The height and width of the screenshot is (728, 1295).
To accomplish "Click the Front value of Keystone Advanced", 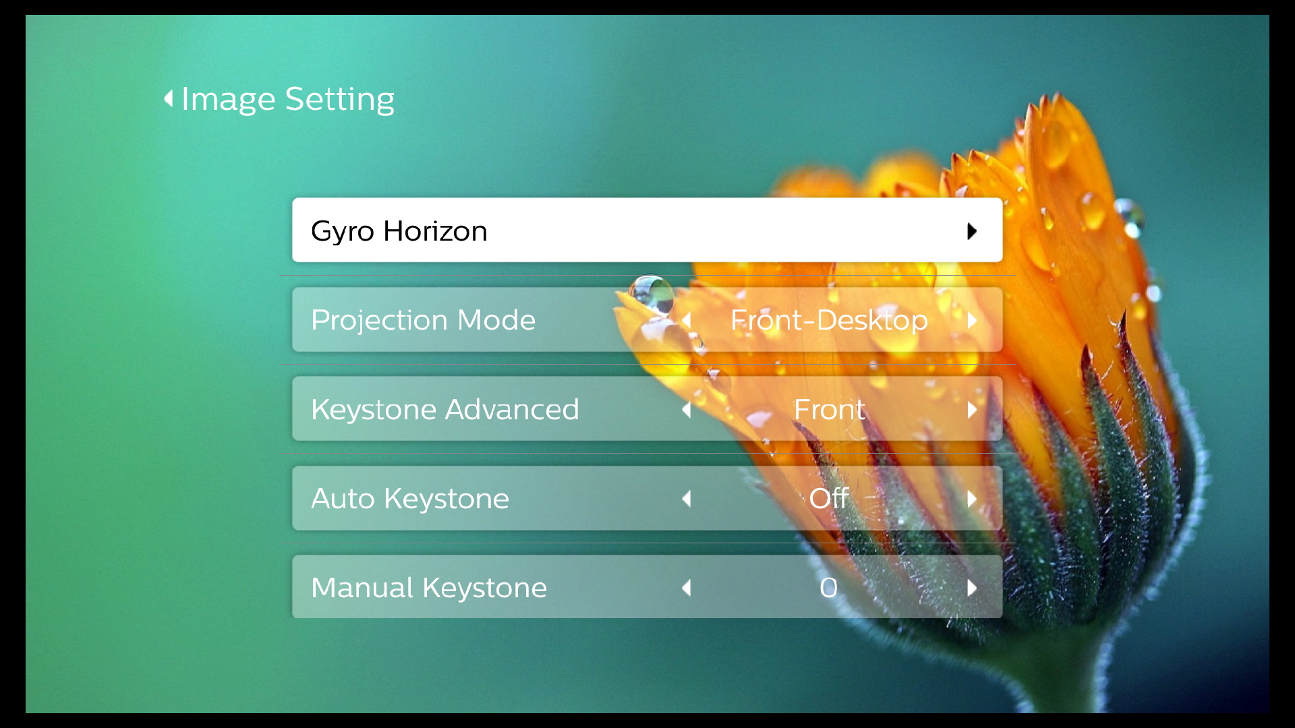I will pyautogui.click(x=829, y=409).
